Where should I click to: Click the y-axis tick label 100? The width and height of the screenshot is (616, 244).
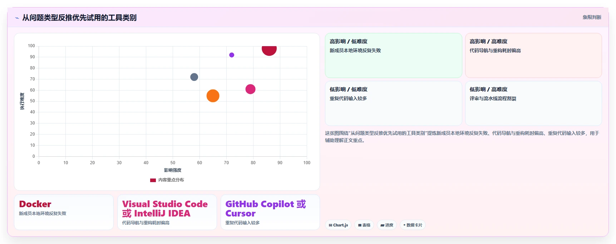pos(31,46)
